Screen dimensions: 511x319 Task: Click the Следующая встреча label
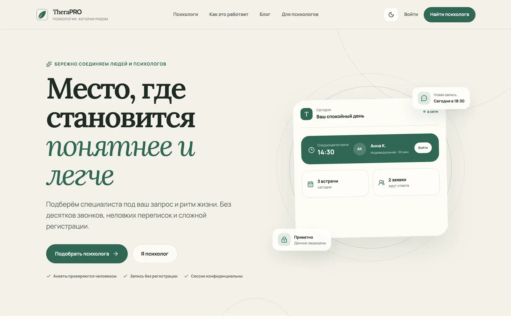(333, 145)
